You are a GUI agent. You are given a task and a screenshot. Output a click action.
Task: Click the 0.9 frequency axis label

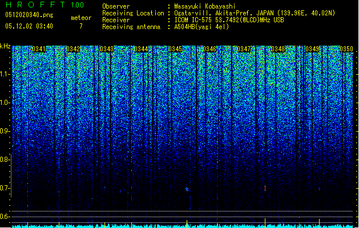pos(5,131)
